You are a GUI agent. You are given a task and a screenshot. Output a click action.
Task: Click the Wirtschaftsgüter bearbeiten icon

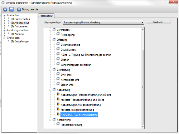click(x=58, y=64)
